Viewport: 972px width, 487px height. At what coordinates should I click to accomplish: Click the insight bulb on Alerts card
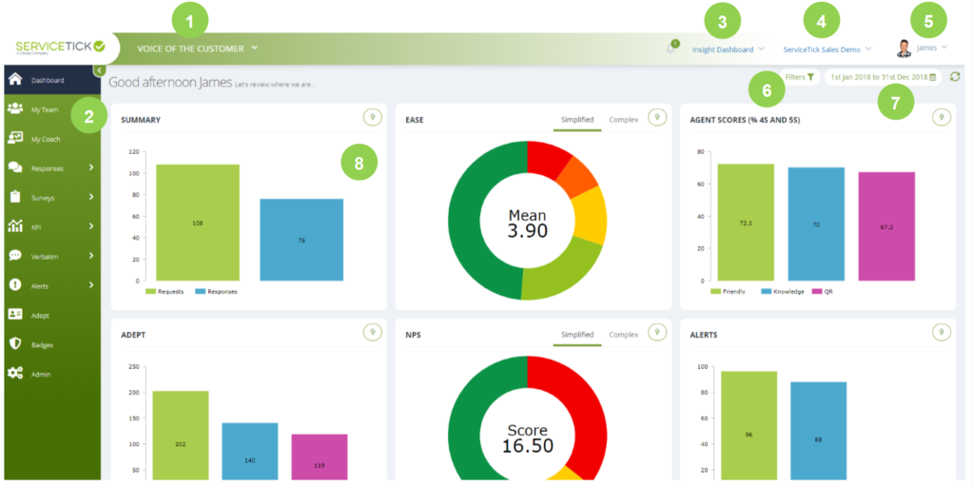[942, 332]
